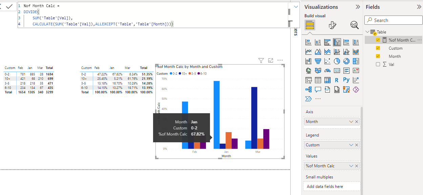The height and width of the screenshot is (195, 423).
Task: Select the map globe visual
Action: coord(309,71)
